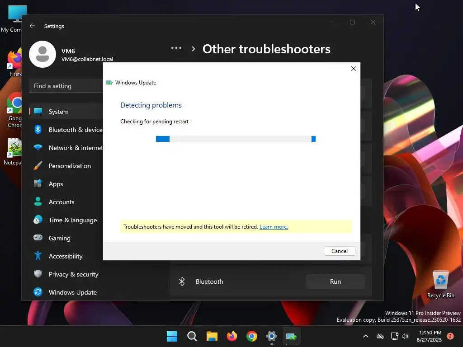The width and height of the screenshot is (463, 347).
Task: Click the cloud sync tray icon
Action: pos(380,336)
